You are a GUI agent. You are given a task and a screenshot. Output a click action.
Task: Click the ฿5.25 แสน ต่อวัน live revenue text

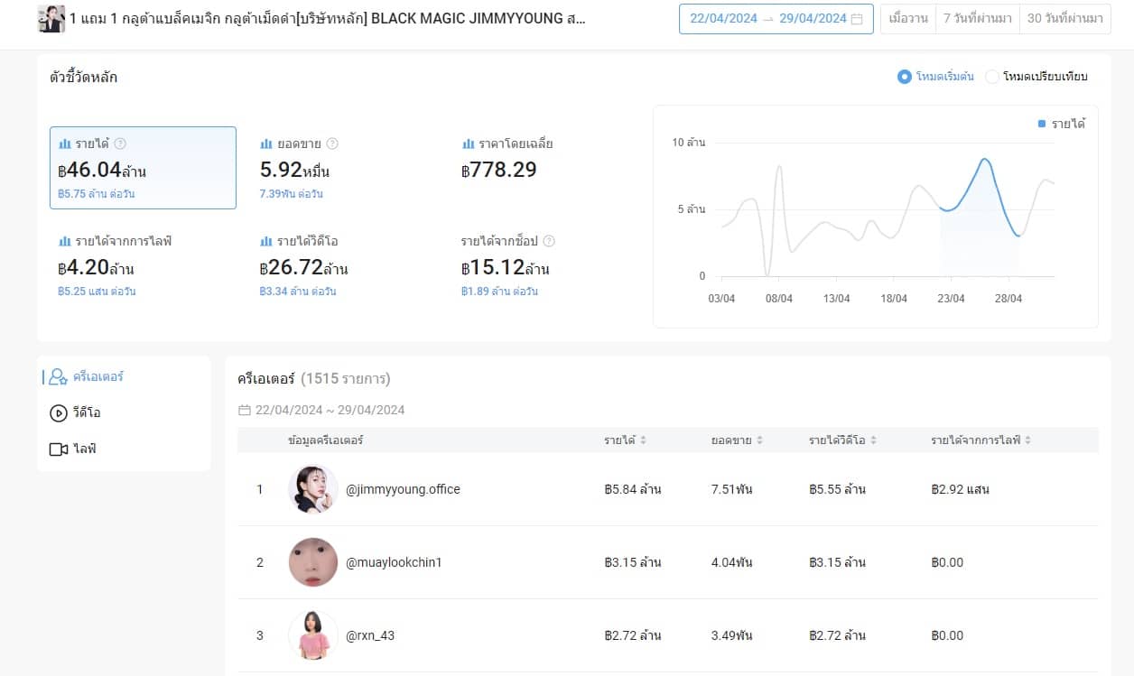pyautogui.click(x=97, y=292)
